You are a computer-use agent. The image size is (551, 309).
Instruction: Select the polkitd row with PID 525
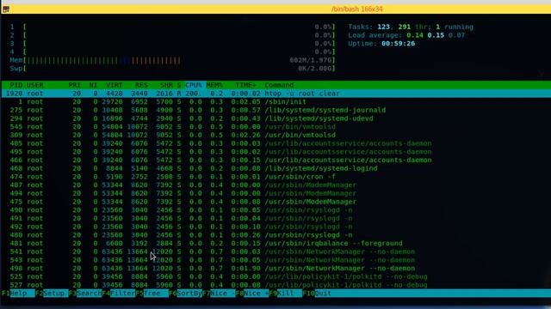(275, 276)
